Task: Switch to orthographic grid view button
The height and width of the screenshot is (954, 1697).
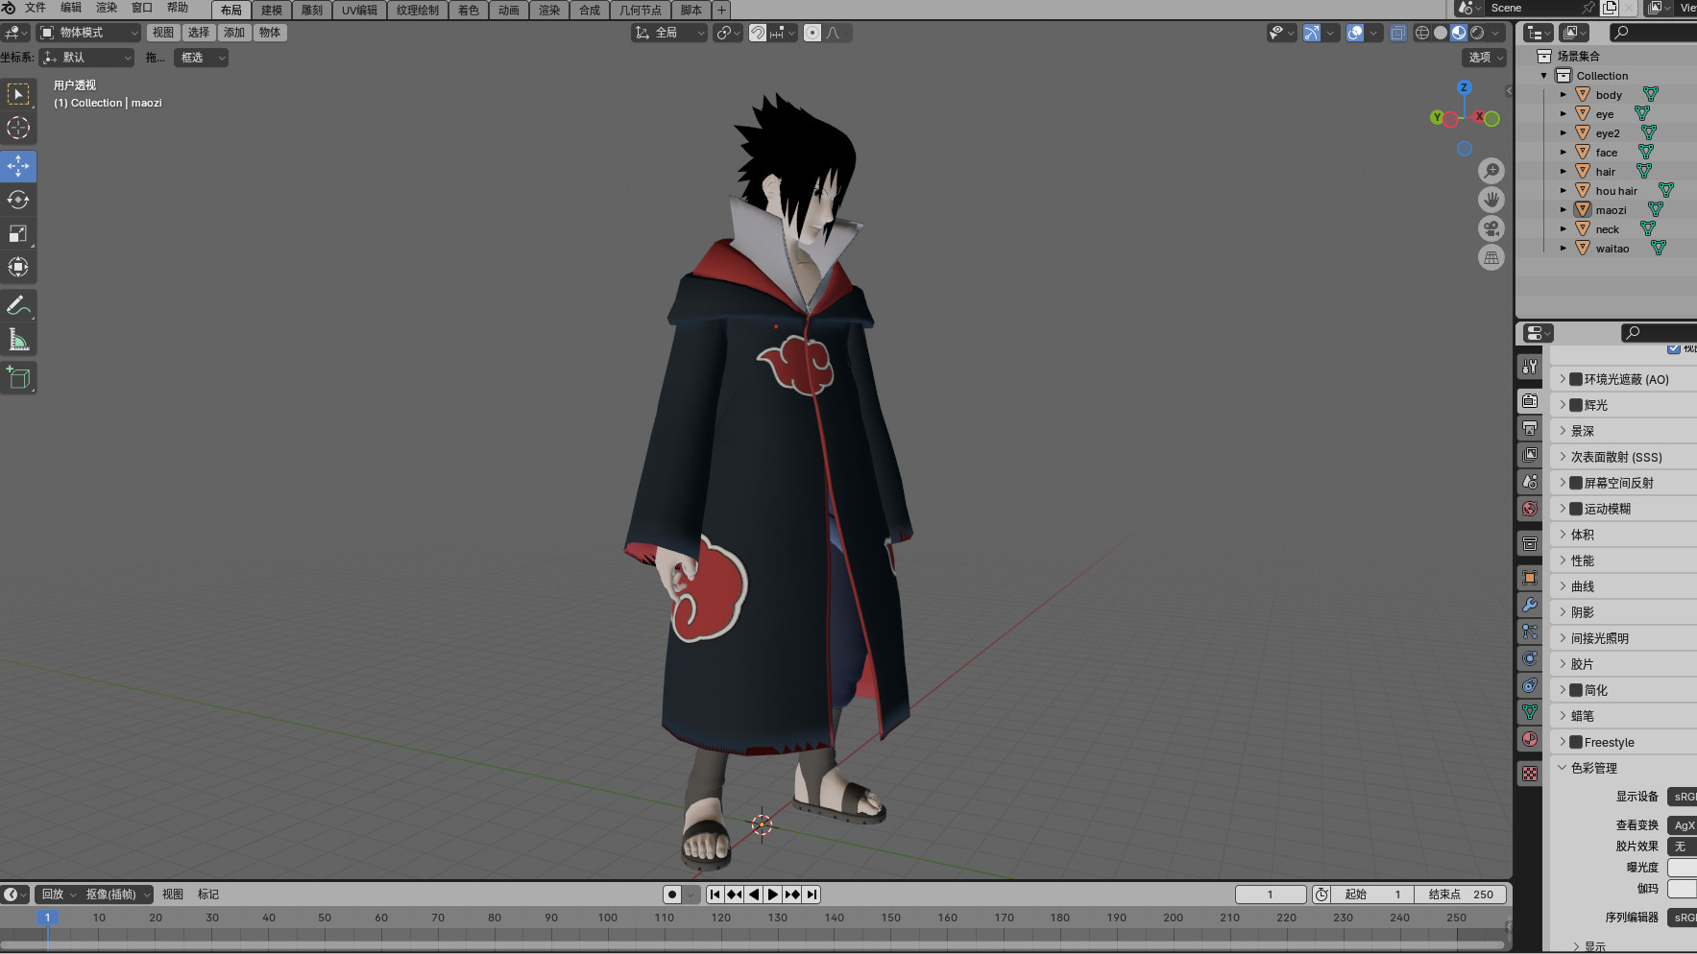Action: tap(1491, 257)
